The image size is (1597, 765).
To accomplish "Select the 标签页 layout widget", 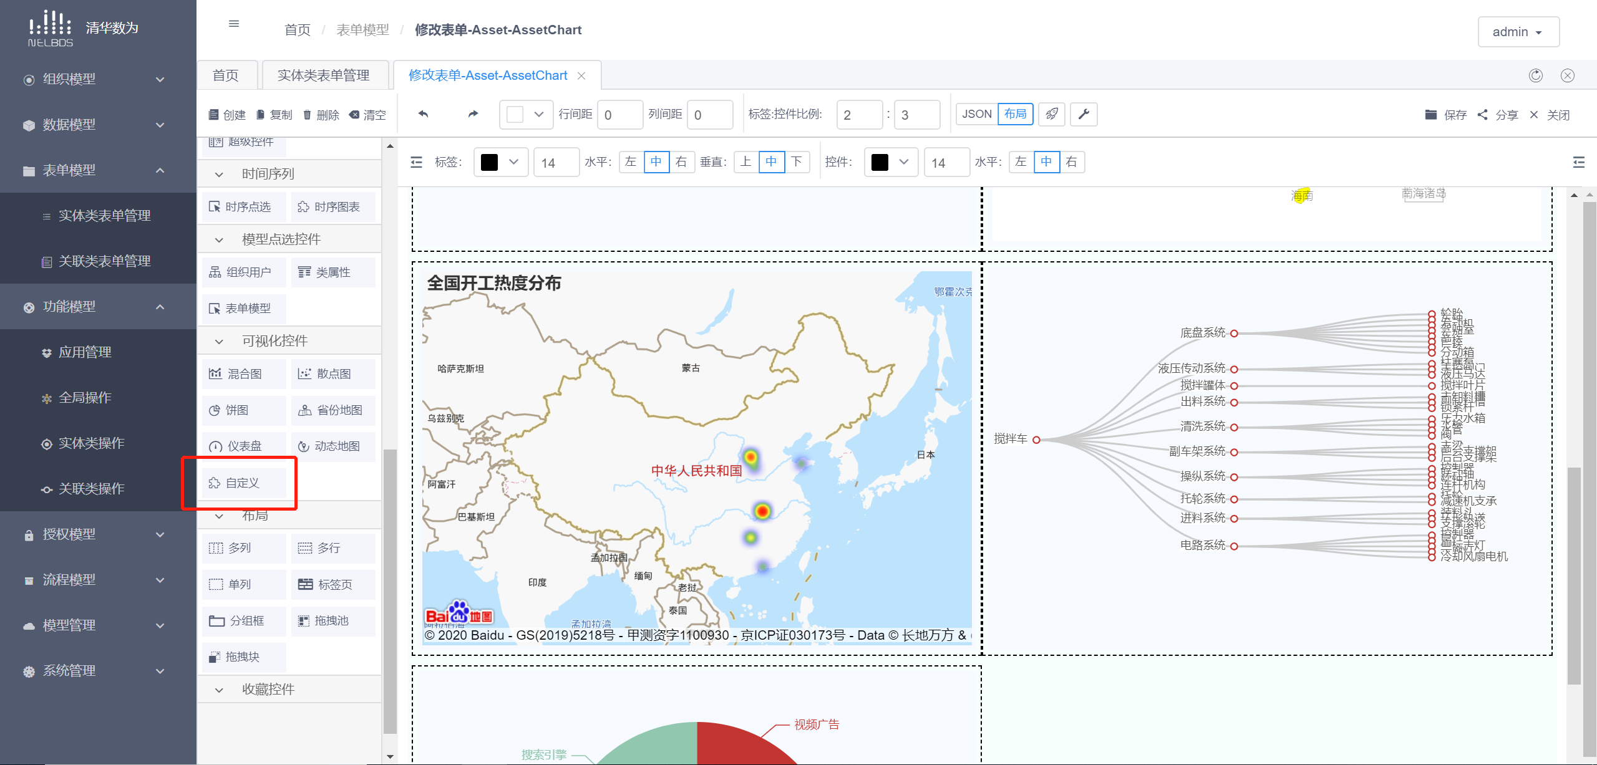I will [x=333, y=584].
